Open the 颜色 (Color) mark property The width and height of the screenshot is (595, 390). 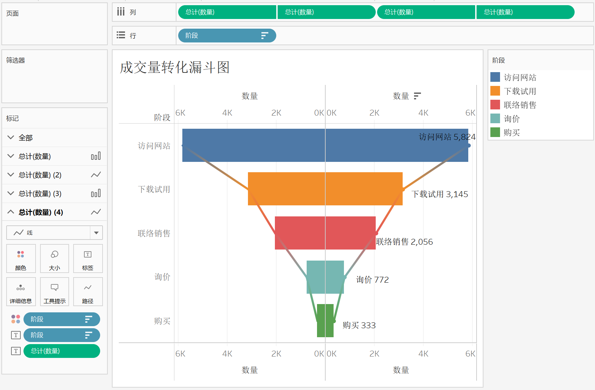click(x=21, y=258)
